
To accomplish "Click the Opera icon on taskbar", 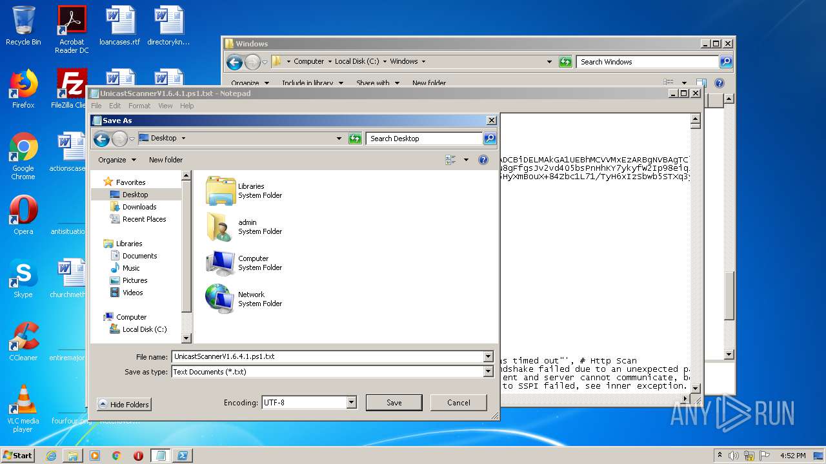I will 138,456.
